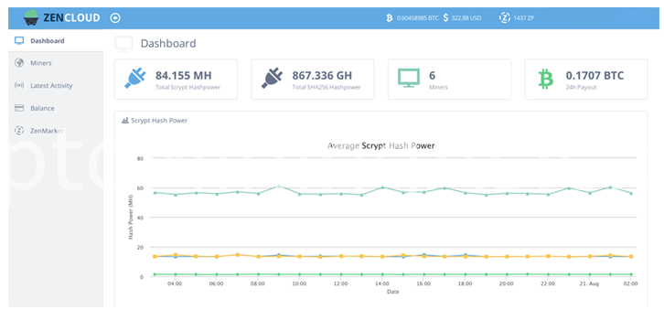
Task: Click the ZP ZenPoints icon in header
Action: coord(504,17)
